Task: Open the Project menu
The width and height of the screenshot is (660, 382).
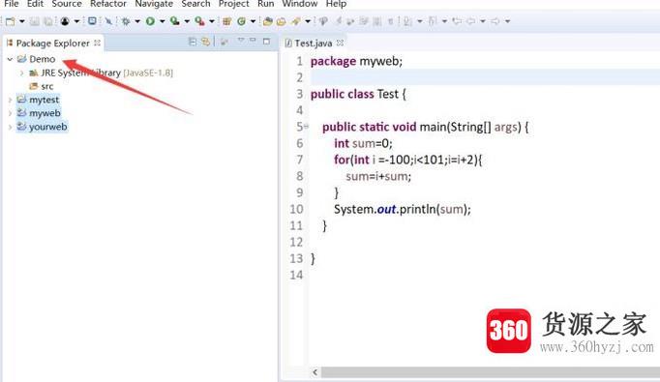Action: click(233, 4)
